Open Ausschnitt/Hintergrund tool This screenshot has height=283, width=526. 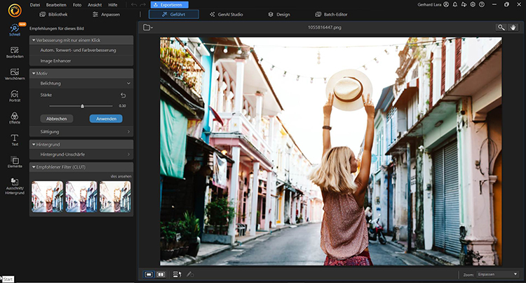(x=14, y=185)
